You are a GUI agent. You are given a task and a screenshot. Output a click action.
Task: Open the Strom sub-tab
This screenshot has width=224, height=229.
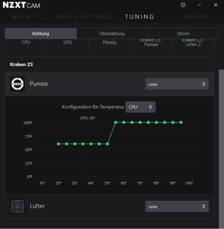click(183, 33)
